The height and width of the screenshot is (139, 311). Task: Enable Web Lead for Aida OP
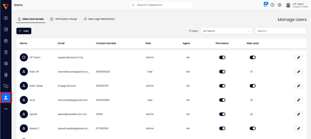[x=252, y=72]
